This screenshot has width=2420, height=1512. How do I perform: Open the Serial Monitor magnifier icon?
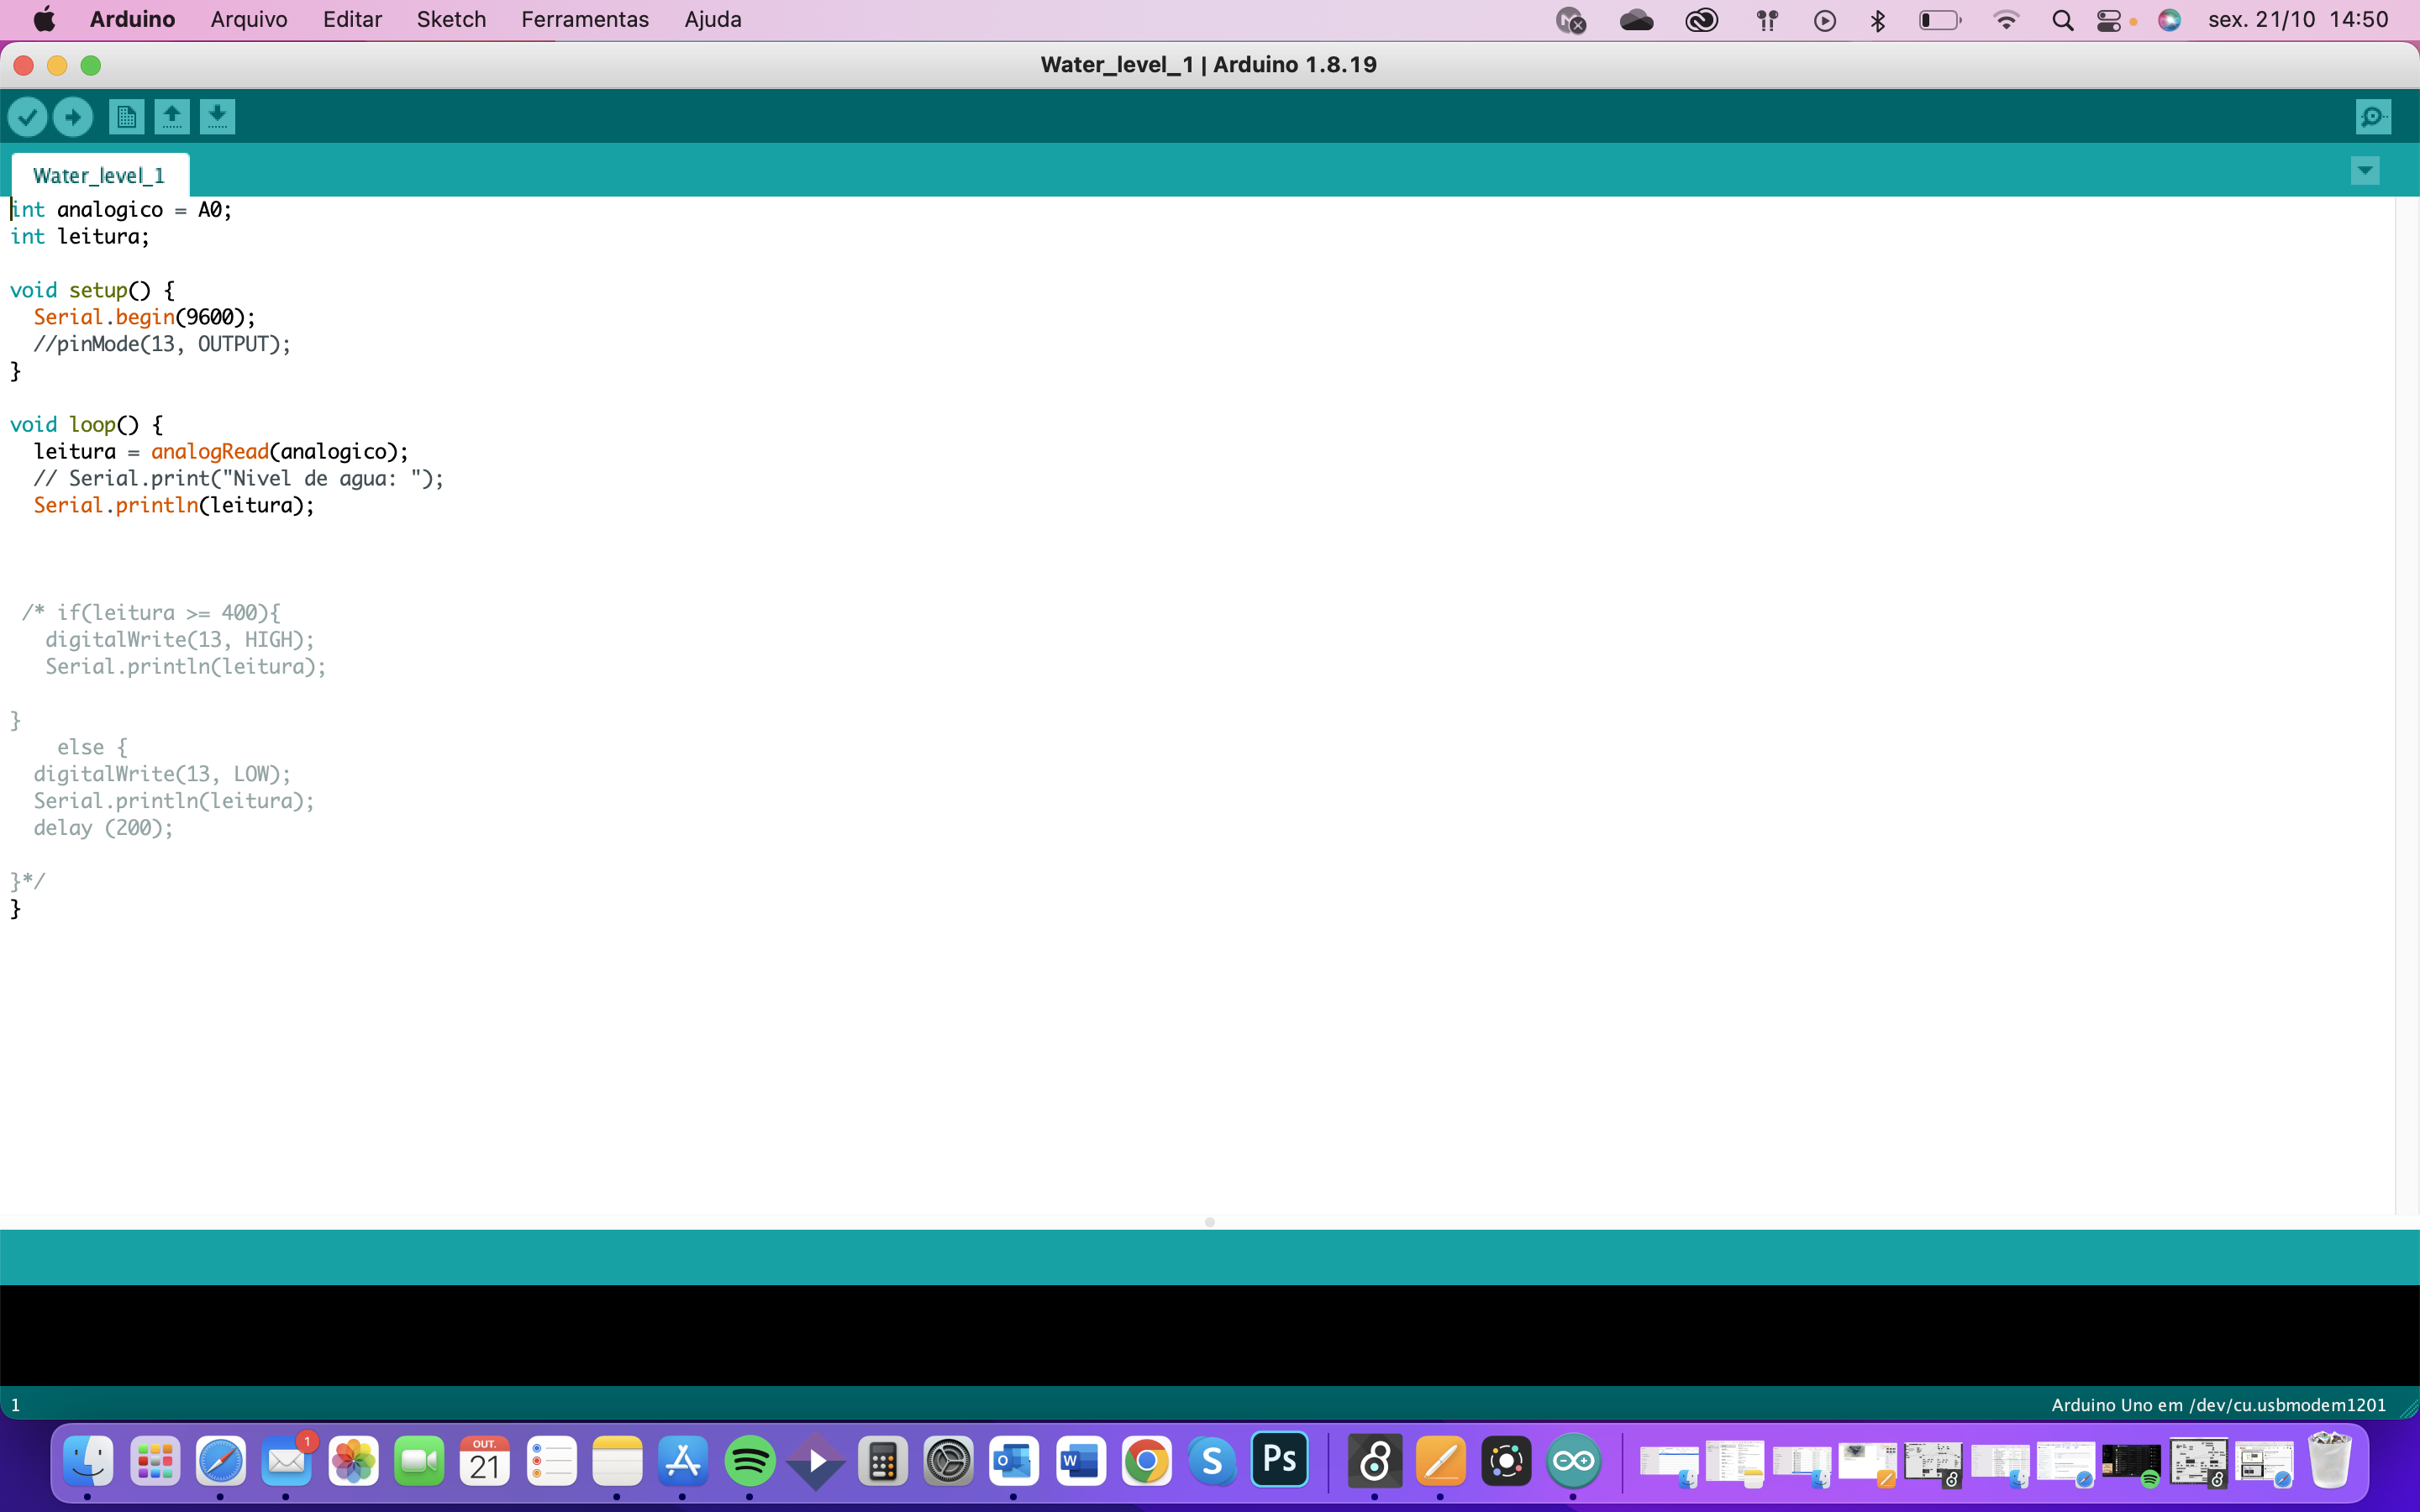click(2373, 117)
